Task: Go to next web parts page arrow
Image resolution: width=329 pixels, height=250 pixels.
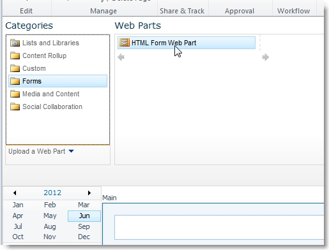Action: pyautogui.click(x=266, y=57)
